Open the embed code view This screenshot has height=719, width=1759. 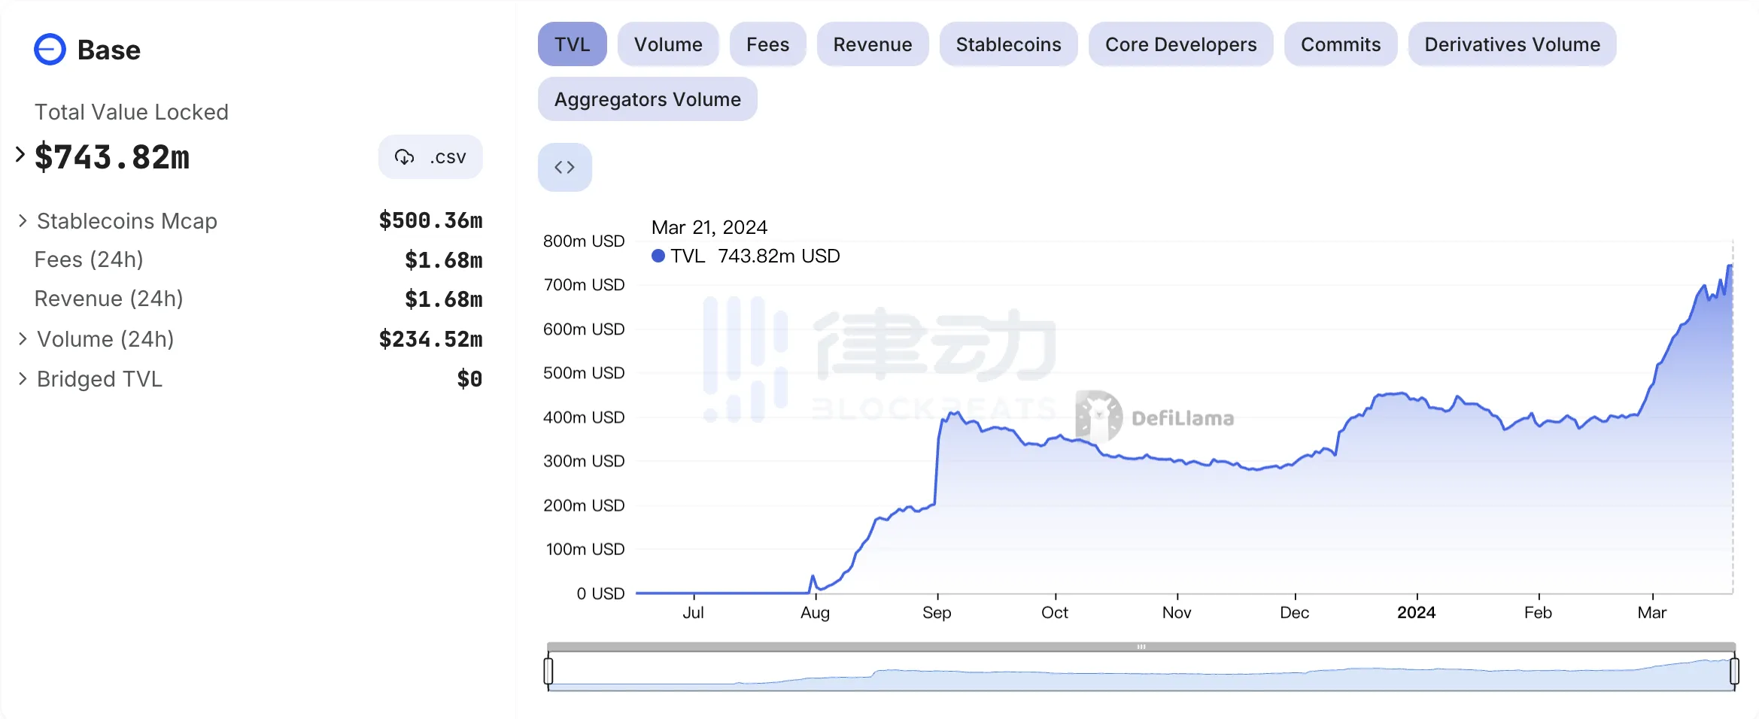click(x=564, y=166)
